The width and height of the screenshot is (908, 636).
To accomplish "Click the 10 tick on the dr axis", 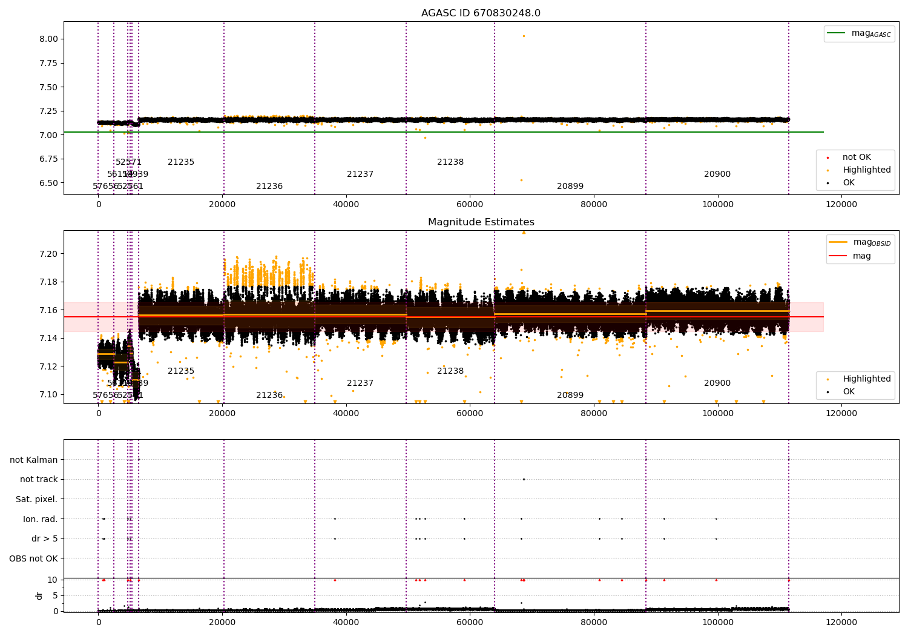I will tap(53, 580).
